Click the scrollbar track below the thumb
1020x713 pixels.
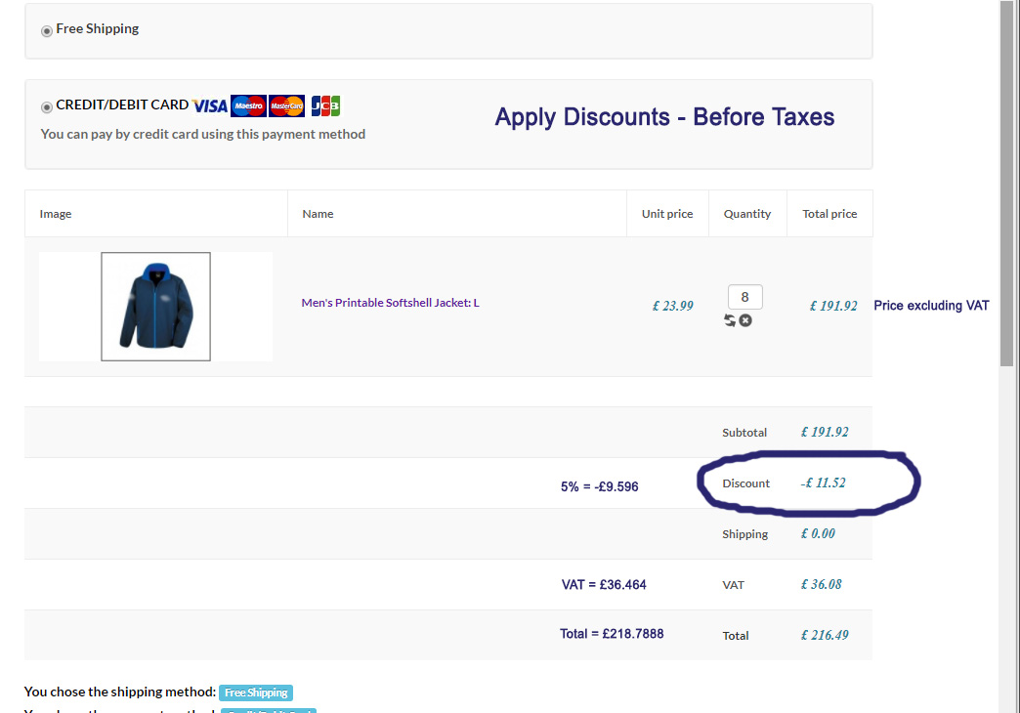[x=1008, y=537]
